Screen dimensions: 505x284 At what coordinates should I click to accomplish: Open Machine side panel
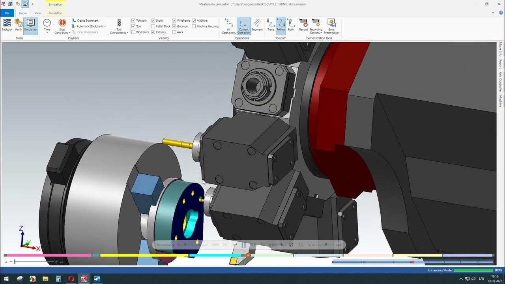501,101
